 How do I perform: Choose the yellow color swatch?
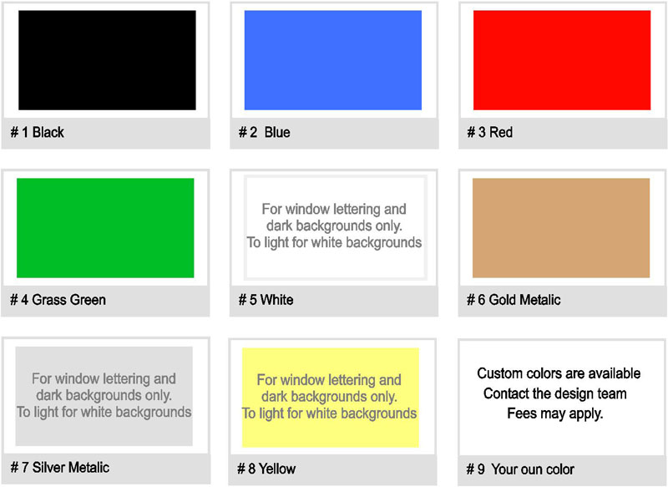(330, 398)
